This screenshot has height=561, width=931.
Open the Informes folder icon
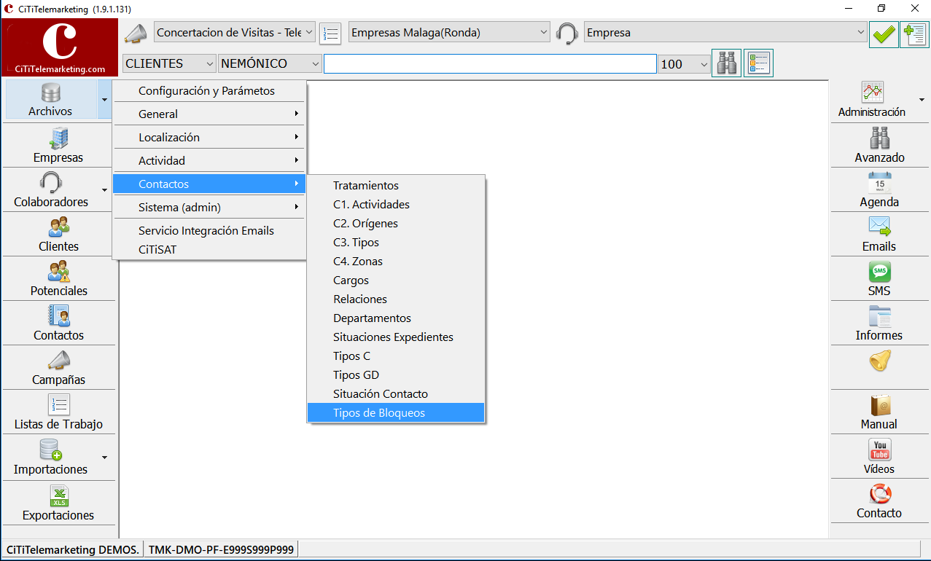pyautogui.click(x=879, y=316)
